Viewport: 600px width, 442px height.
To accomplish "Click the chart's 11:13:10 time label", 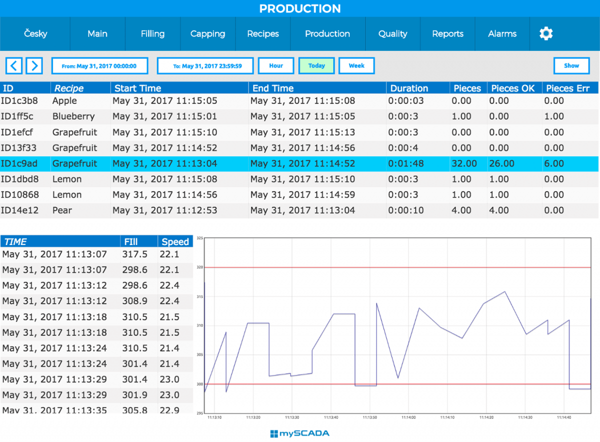I will click(214, 417).
